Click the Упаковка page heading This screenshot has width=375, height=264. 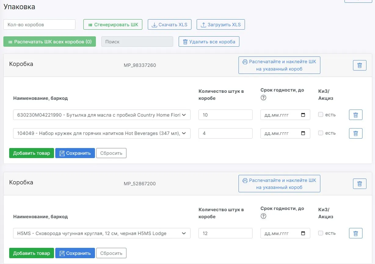[19, 7]
